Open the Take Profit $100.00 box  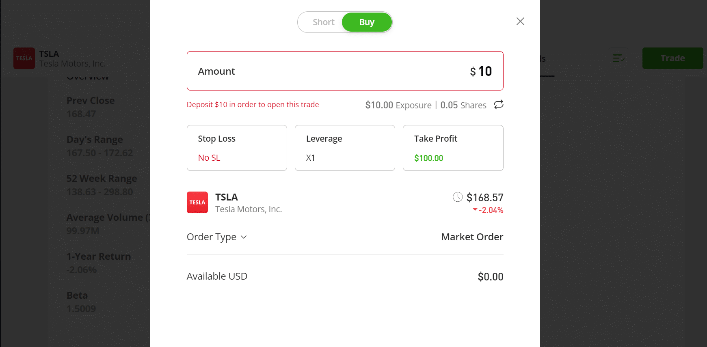coord(453,148)
